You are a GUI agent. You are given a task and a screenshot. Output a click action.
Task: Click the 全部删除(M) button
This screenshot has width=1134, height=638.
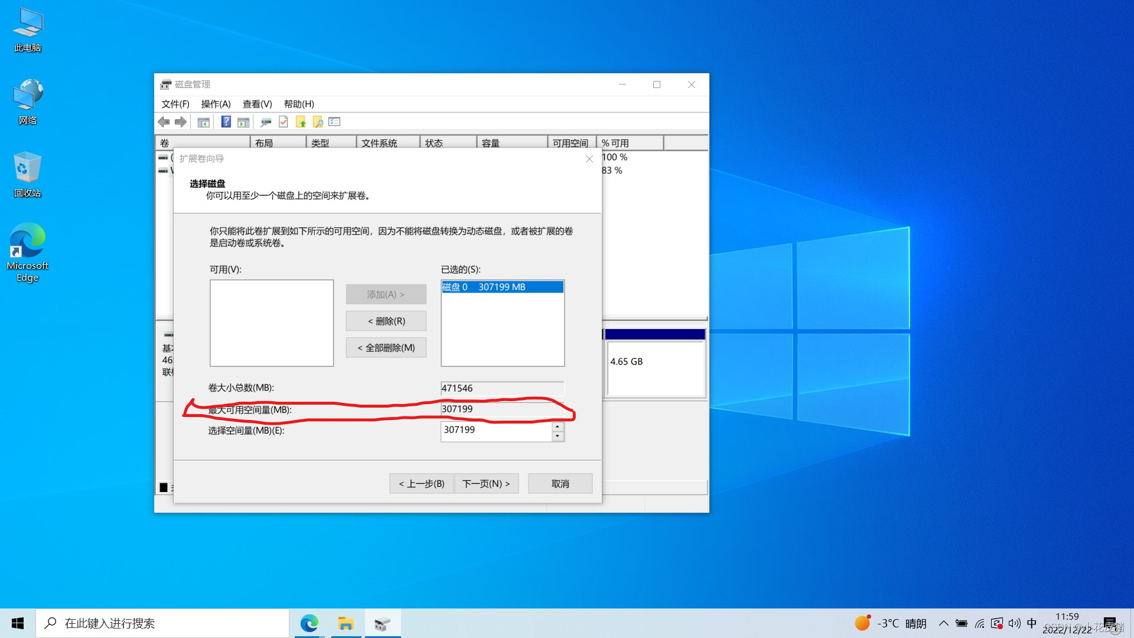pyautogui.click(x=386, y=347)
